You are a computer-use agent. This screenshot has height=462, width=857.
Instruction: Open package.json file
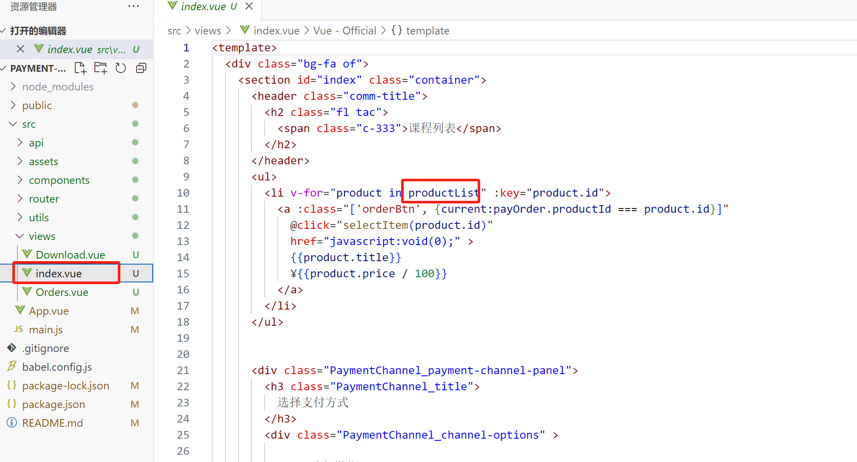coord(54,404)
